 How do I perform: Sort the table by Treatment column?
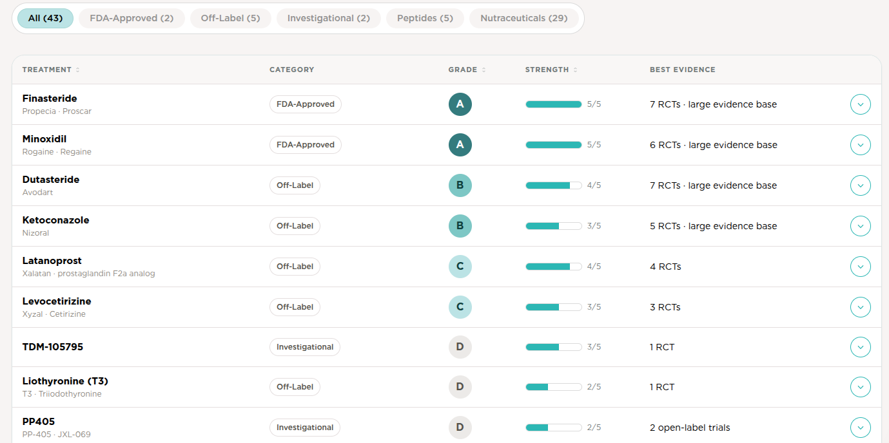51,70
